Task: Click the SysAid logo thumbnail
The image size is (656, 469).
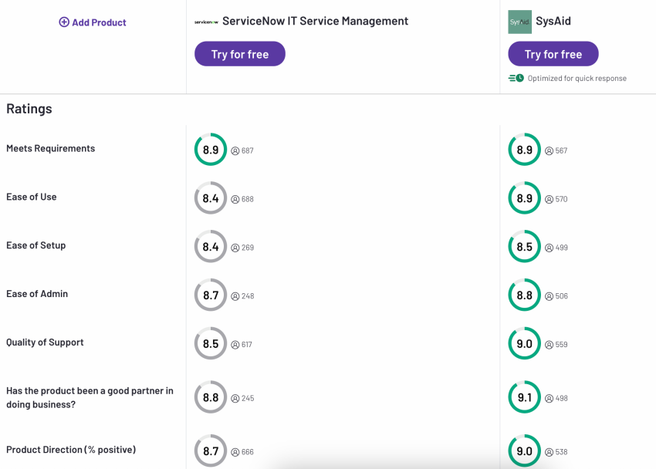Action: [519, 22]
